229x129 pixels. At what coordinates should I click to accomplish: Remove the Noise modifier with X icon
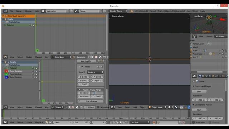click(x=102, y=67)
